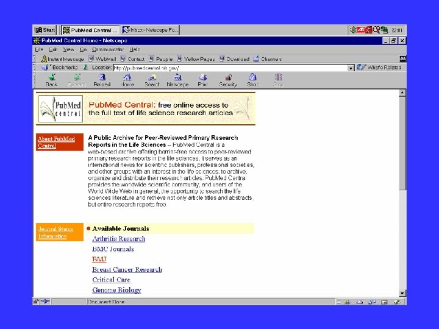
Task: Click the Windows Start button
Action: [x=45, y=30]
